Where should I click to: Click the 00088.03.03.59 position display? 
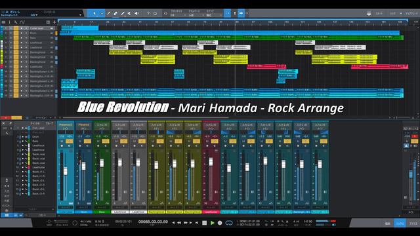[x=153, y=222]
